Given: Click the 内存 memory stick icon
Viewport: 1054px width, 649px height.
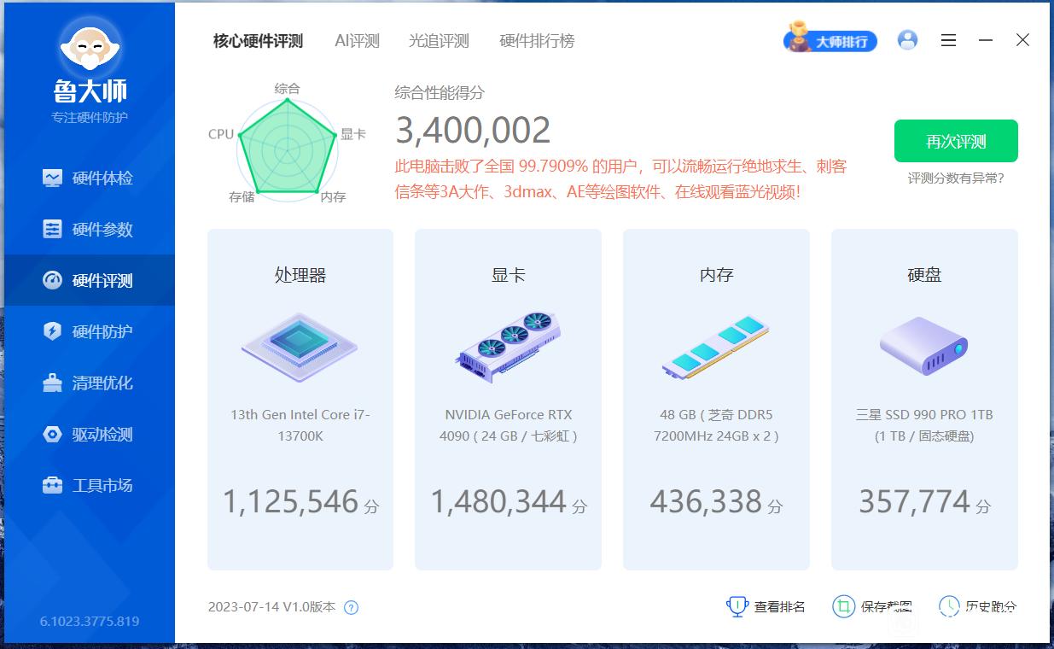Looking at the screenshot, I should click(715, 348).
